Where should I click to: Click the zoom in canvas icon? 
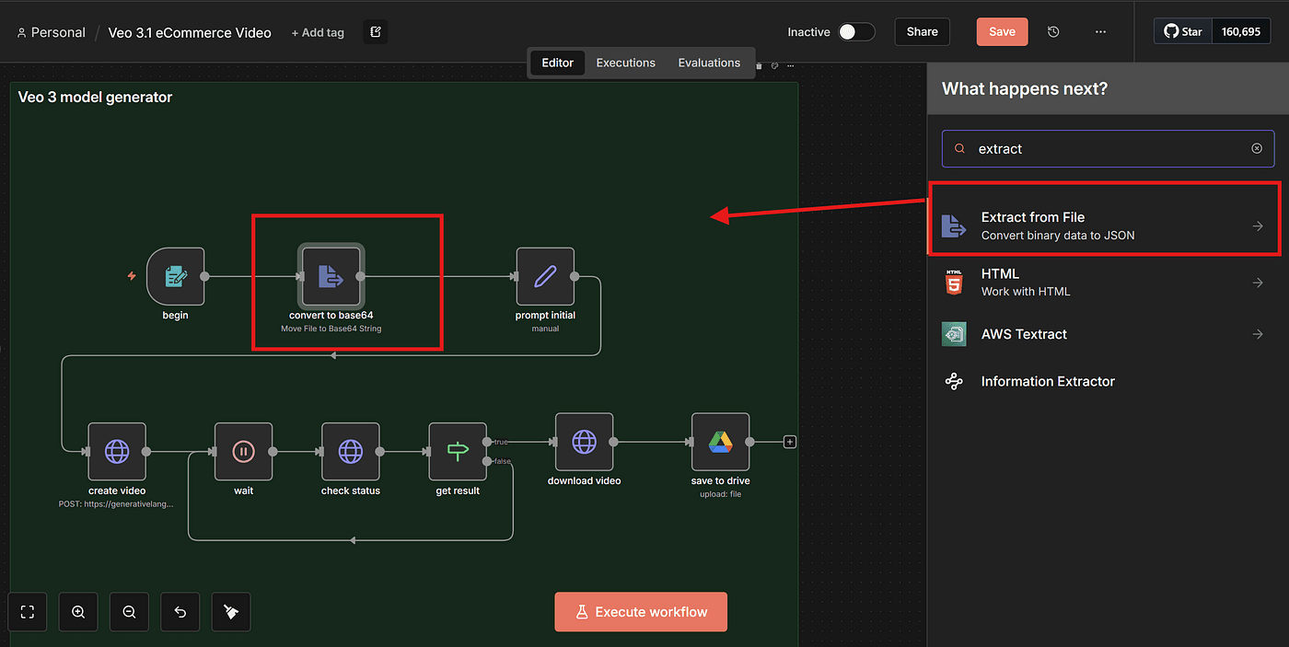pyautogui.click(x=78, y=612)
